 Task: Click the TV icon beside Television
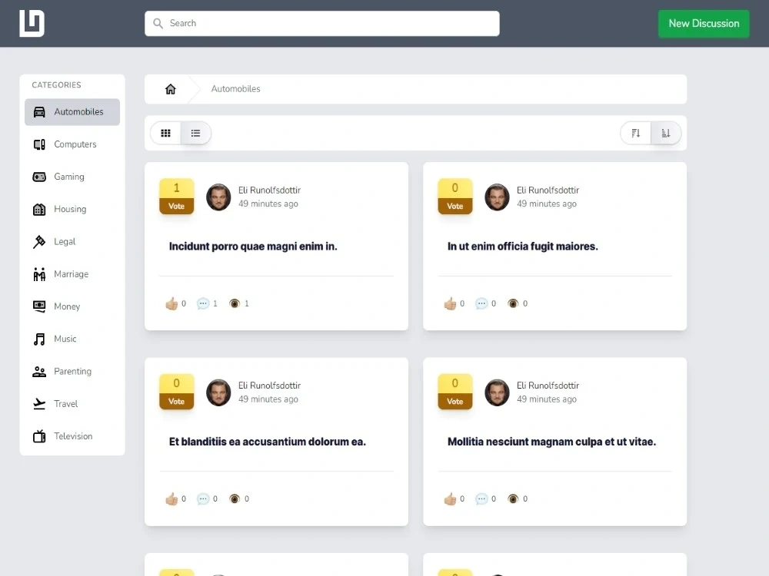[x=39, y=436]
